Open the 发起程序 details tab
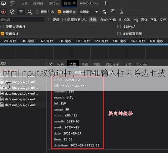Image resolution: width=168 pixels, height=153 pixels. tap(112, 64)
